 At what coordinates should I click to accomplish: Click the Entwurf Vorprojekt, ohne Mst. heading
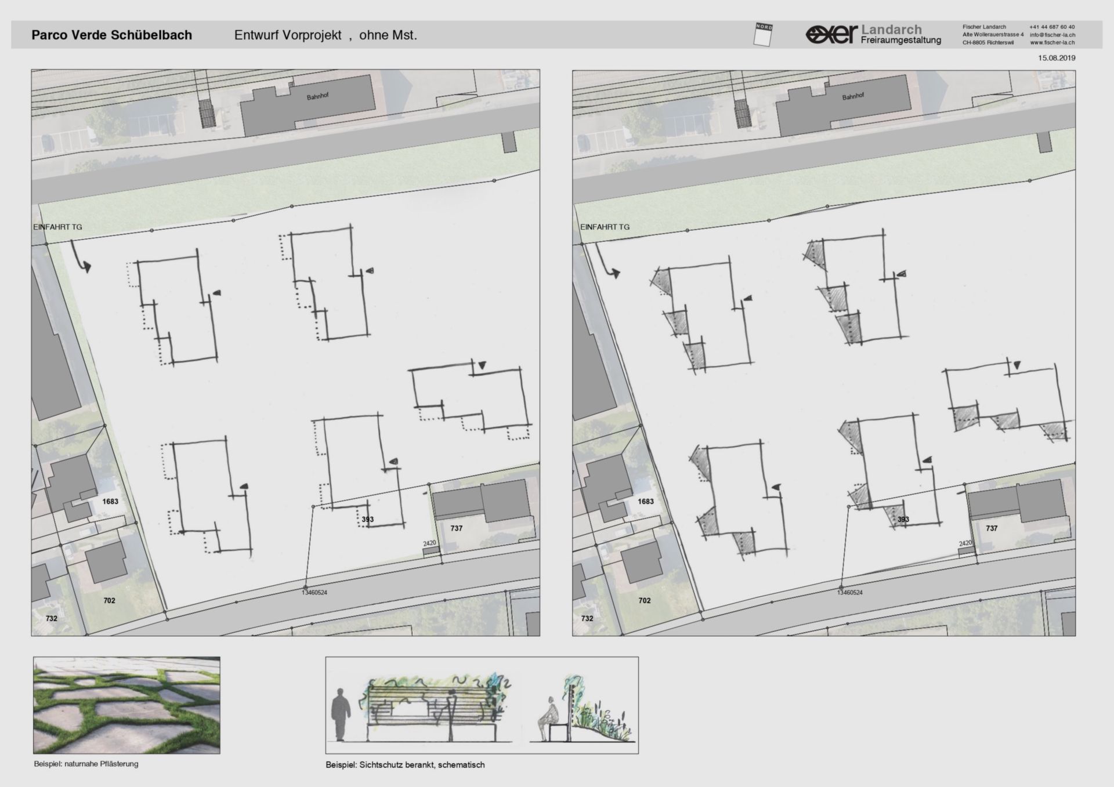(x=325, y=35)
